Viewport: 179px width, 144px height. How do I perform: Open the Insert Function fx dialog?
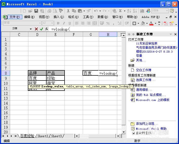46,29
